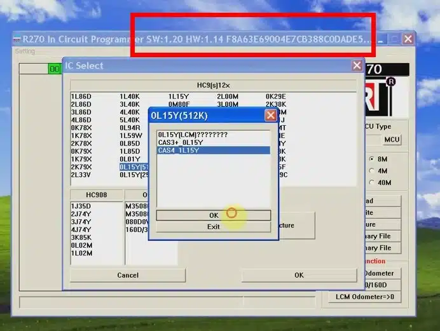Click Exit in the 0L15Y(512K) popup

213,227
